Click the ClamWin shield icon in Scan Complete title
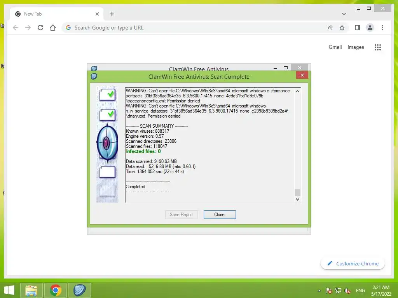This screenshot has height=298, width=398. click(94, 76)
